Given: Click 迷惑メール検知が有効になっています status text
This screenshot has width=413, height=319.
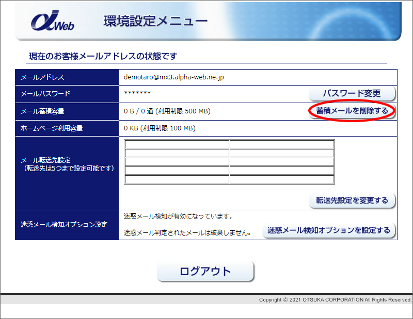Looking at the screenshot, I should 178,216.
